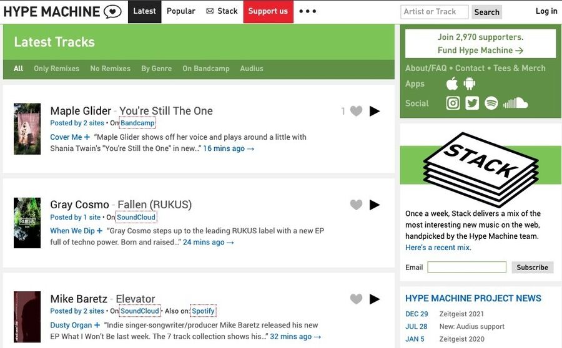Favorite Mike Baretz's Elevator with the heart
Viewport: 562px width, 348px height.
click(x=356, y=299)
